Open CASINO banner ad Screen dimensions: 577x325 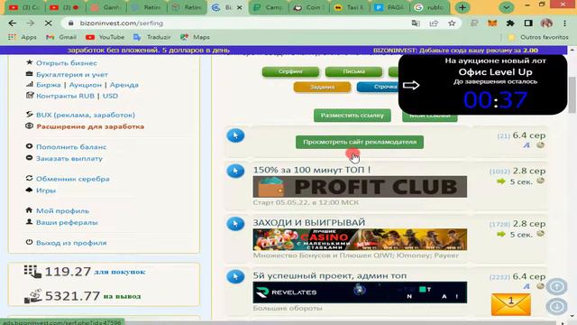pos(360,239)
